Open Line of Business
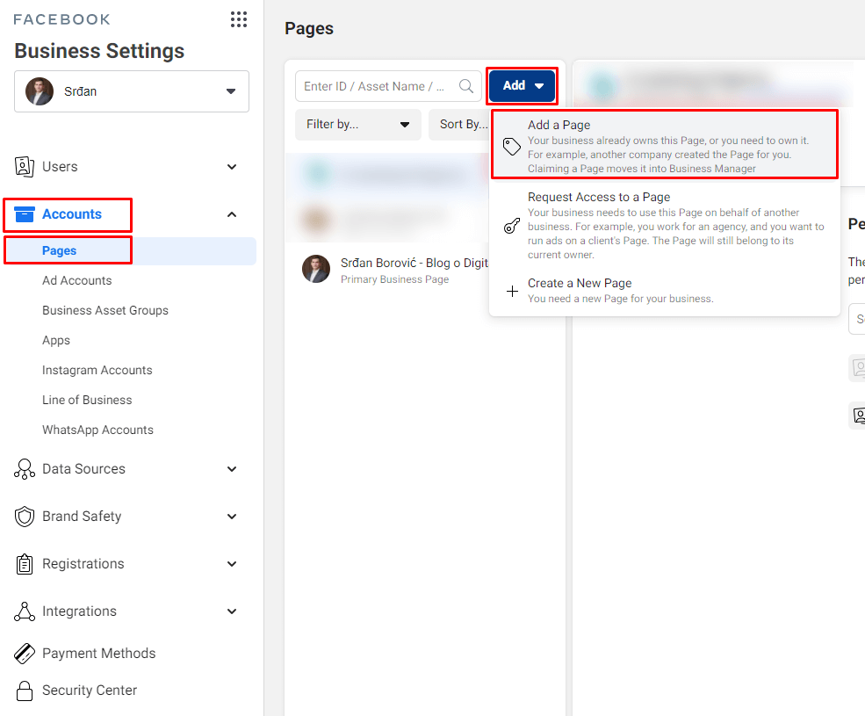This screenshot has height=716, width=865. [87, 400]
